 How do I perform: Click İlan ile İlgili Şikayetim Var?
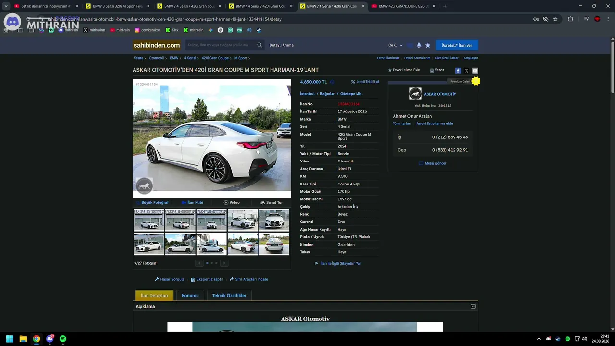(x=338, y=264)
